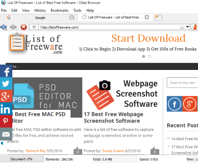Stop loading with the red X button

pos(24,27)
